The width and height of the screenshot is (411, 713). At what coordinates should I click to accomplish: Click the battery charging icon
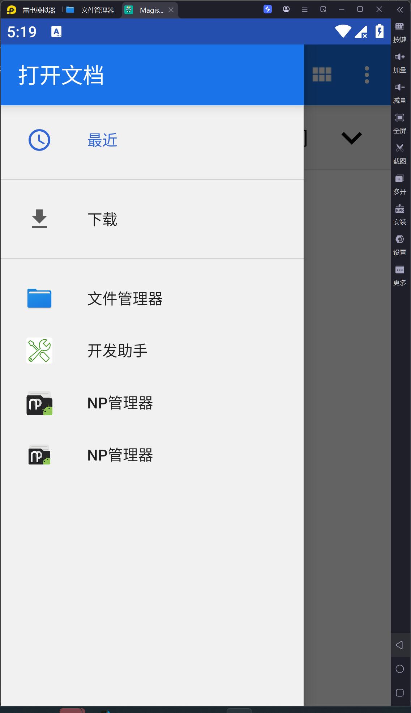pyautogui.click(x=379, y=31)
